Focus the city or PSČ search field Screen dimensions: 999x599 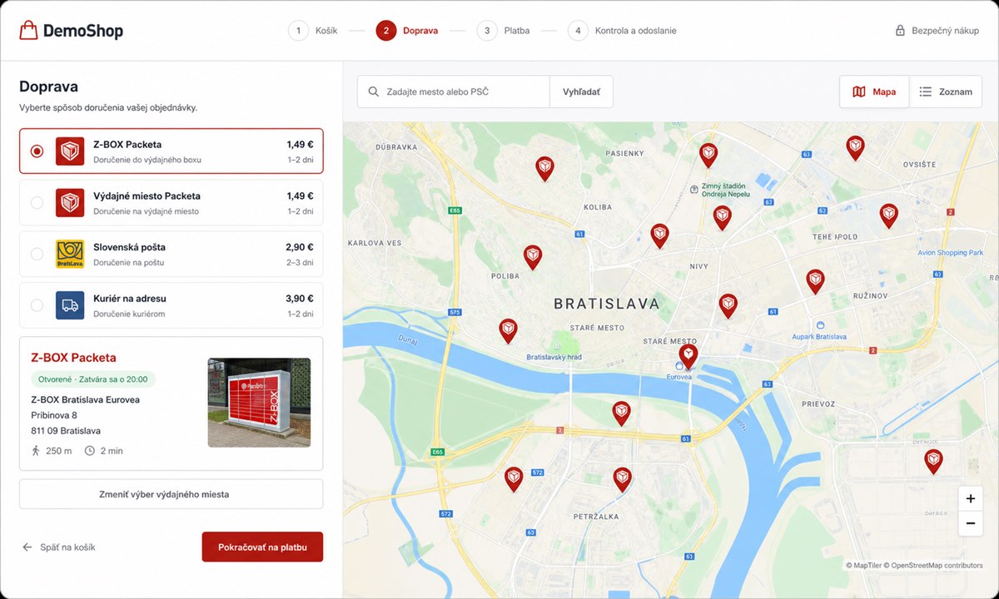pos(454,92)
